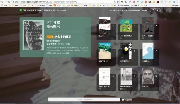Open book card number 2 鱼王
This screenshot has height=104, width=180.
[106, 28]
